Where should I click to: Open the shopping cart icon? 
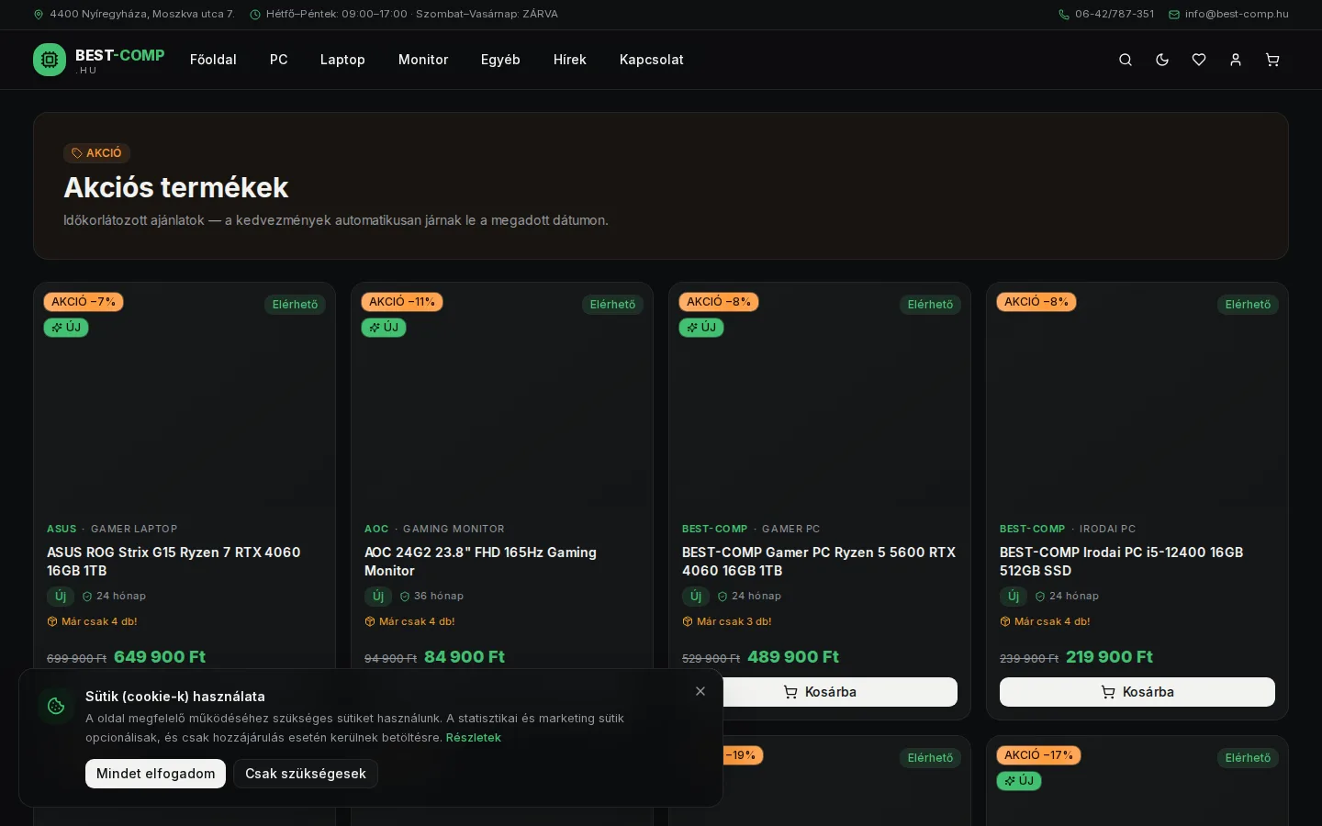click(1272, 60)
